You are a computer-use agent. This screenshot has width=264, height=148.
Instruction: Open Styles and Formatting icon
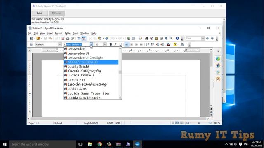click(31, 44)
